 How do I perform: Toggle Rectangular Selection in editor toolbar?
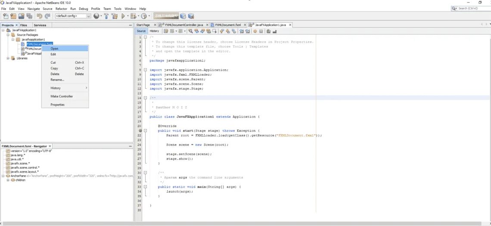pyautogui.click(x=215, y=31)
